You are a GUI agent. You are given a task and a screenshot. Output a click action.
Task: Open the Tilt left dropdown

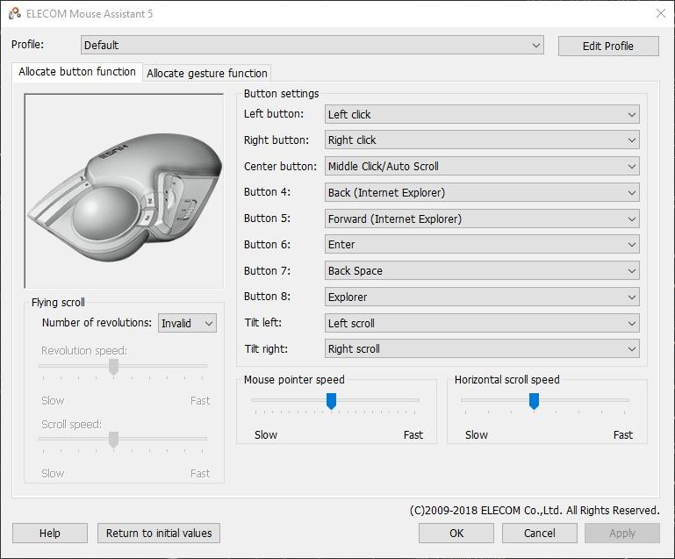[482, 323]
